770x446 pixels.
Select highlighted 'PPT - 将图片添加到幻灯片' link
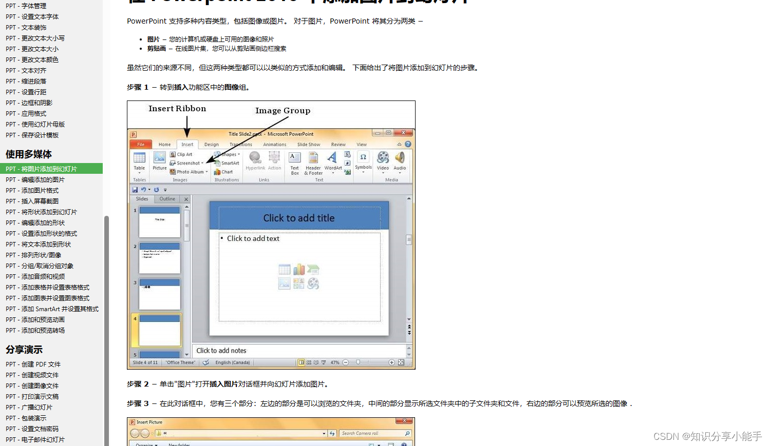(51, 169)
